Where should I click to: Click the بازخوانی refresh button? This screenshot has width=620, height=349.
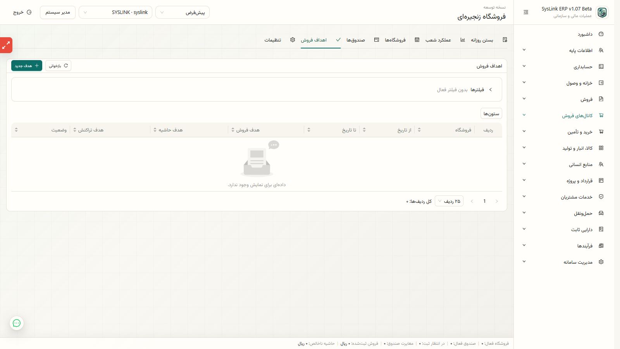pos(58,66)
